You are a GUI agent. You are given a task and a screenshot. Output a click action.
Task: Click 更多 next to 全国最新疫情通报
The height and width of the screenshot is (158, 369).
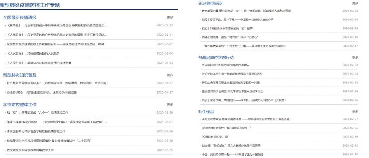tap(170, 17)
